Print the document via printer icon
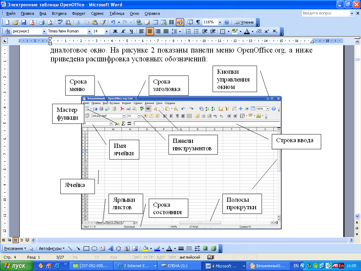Viewport: 361px width, 271px height. point(42,22)
